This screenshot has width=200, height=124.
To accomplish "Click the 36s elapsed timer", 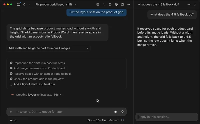I will [x=56, y=95].
